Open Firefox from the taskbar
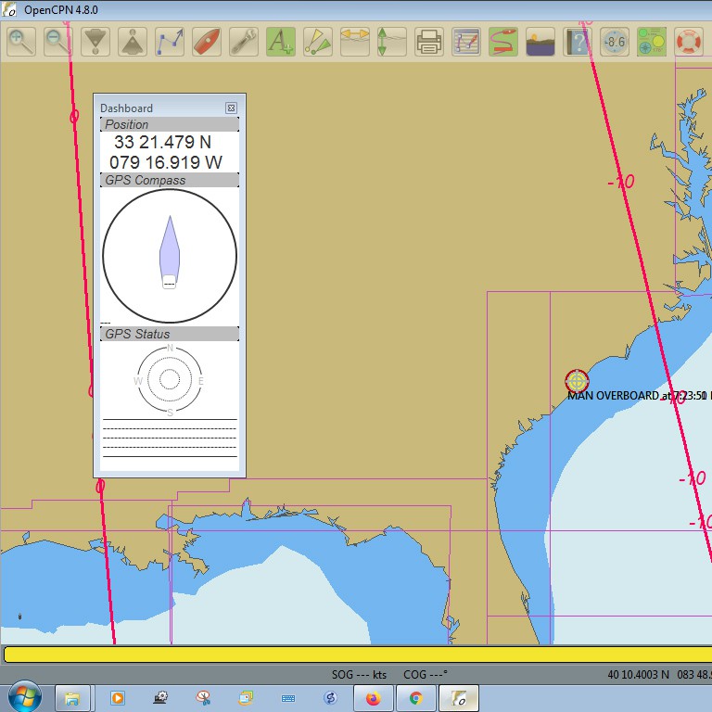The height and width of the screenshot is (712, 712). coord(374,698)
